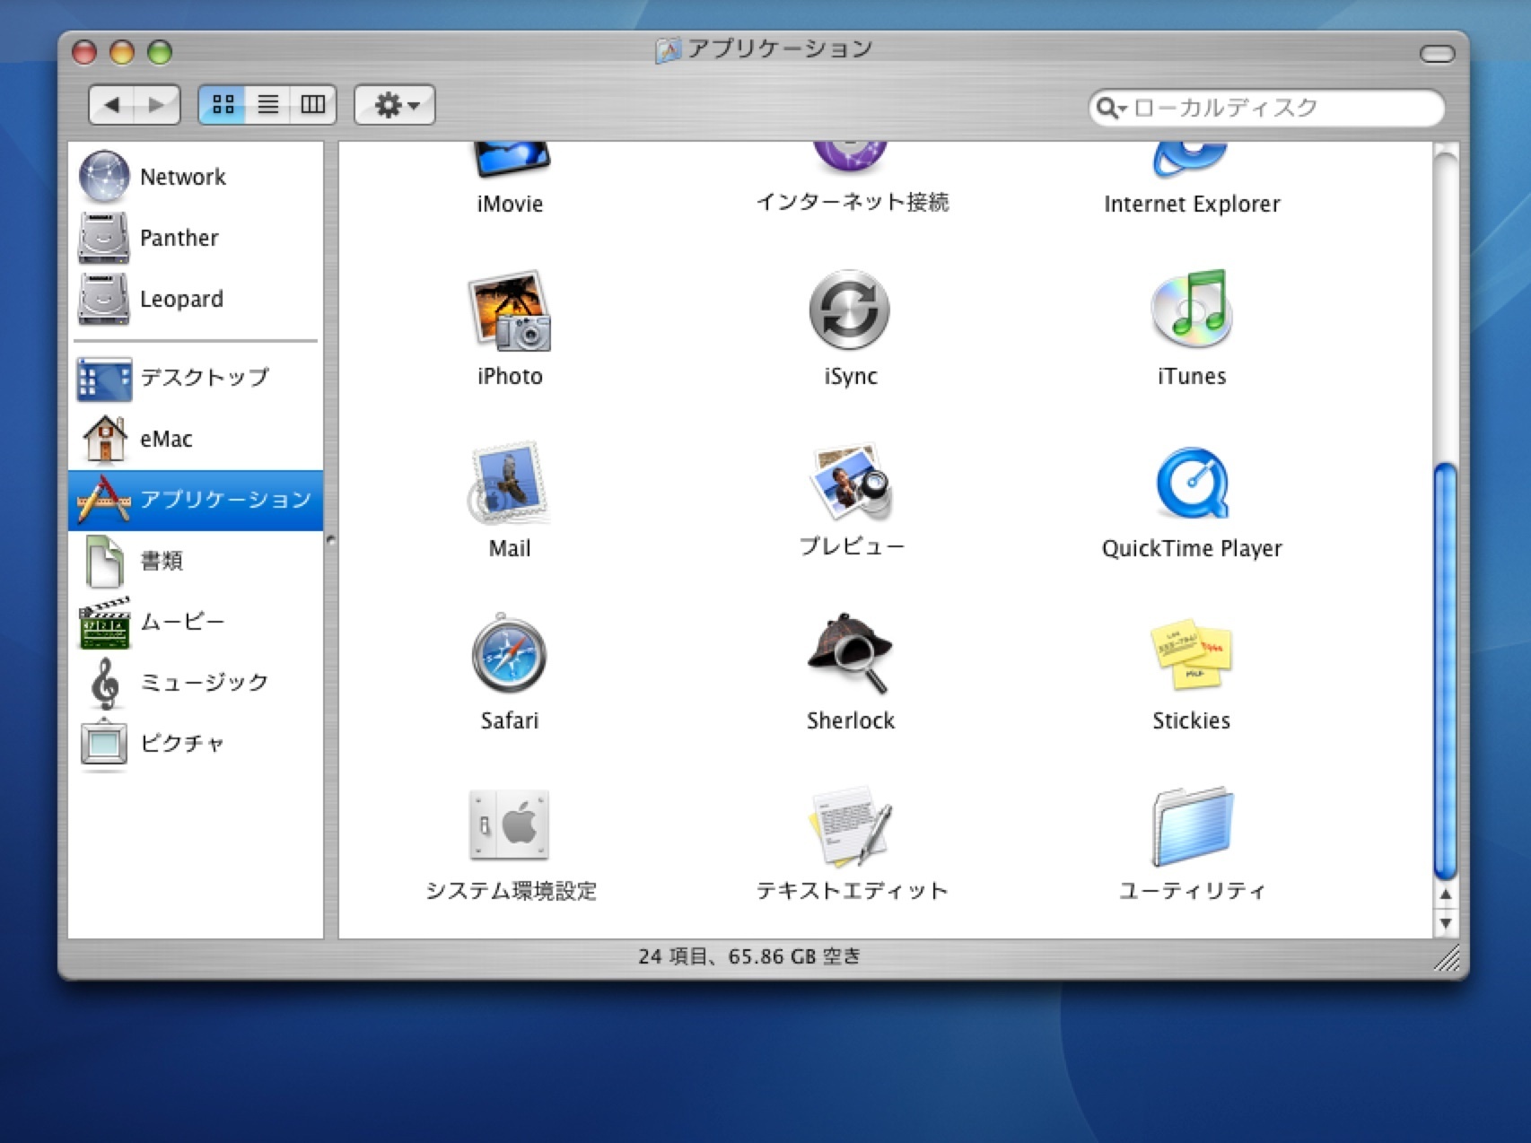The image size is (1531, 1143).
Task: Toggle the toolbar with the pill button
Action: click(x=1437, y=55)
